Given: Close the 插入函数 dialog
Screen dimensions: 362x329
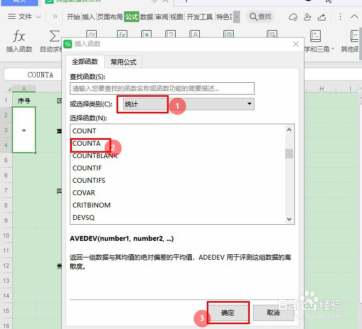Looking at the screenshot, I should click(x=296, y=44).
